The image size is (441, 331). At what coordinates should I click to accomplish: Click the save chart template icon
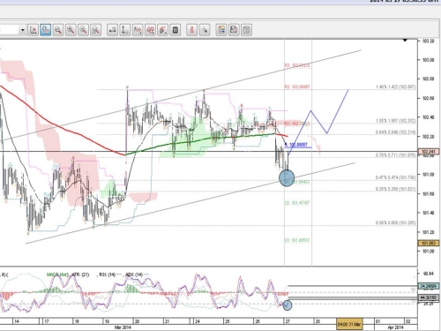[x=234, y=30]
